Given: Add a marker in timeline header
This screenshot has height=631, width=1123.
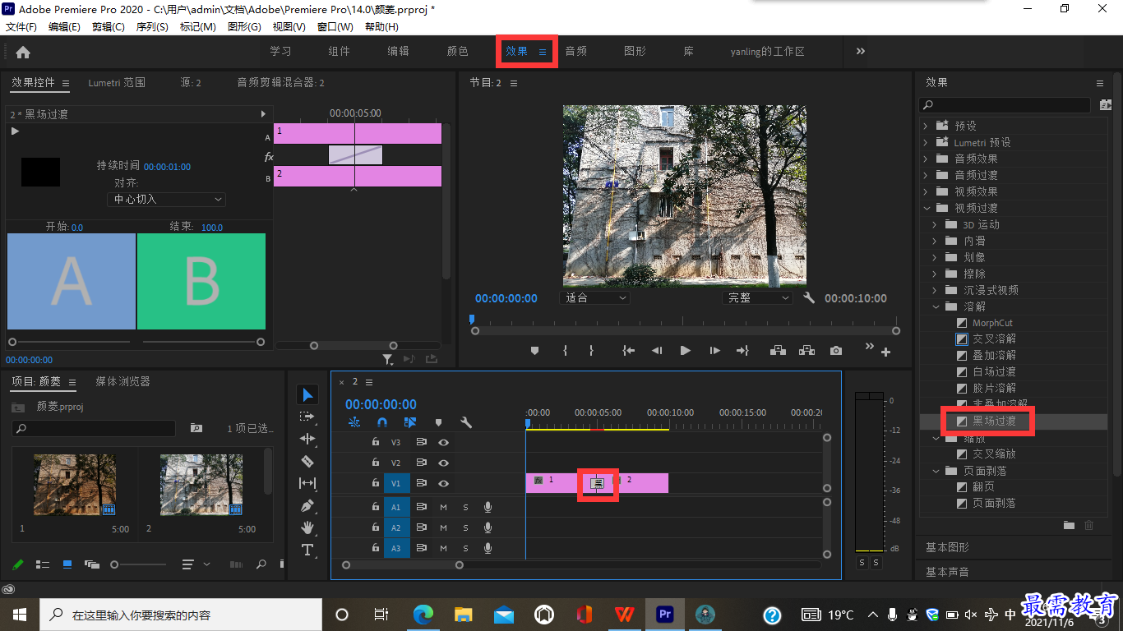Looking at the screenshot, I should pyautogui.click(x=438, y=422).
